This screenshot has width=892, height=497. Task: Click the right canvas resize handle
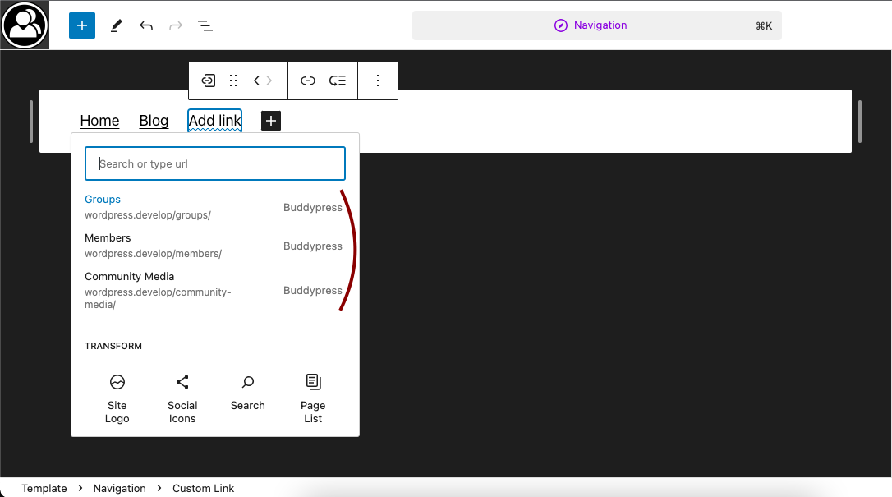tap(860, 121)
